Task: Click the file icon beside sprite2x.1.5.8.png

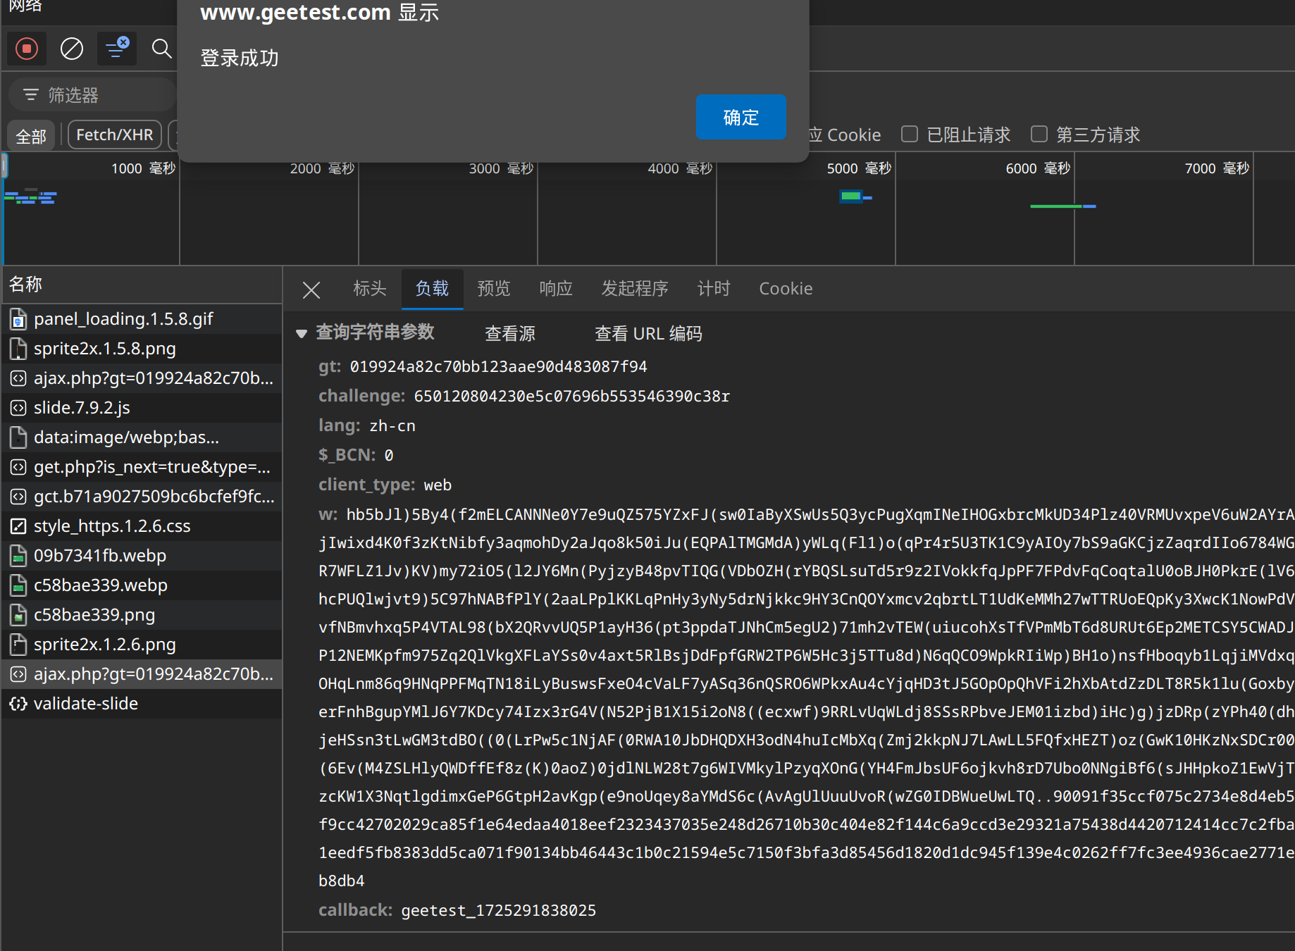Action: coord(18,349)
